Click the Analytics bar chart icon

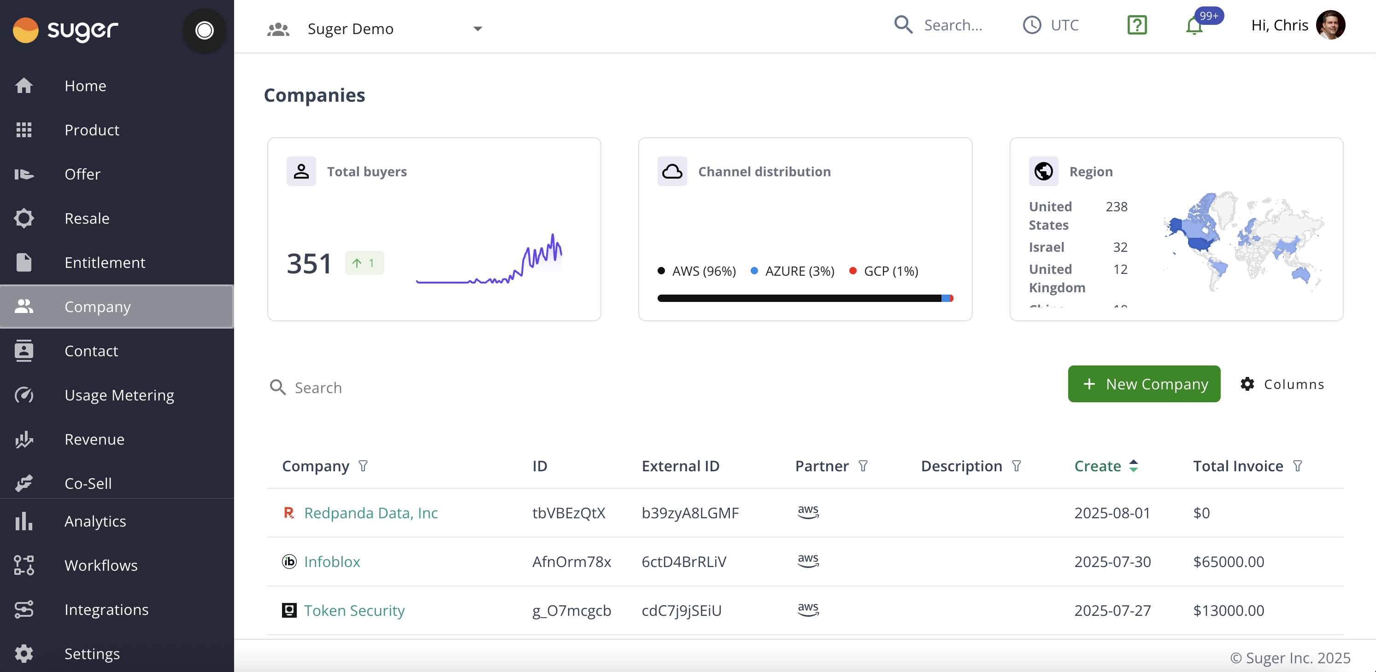pos(24,521)
